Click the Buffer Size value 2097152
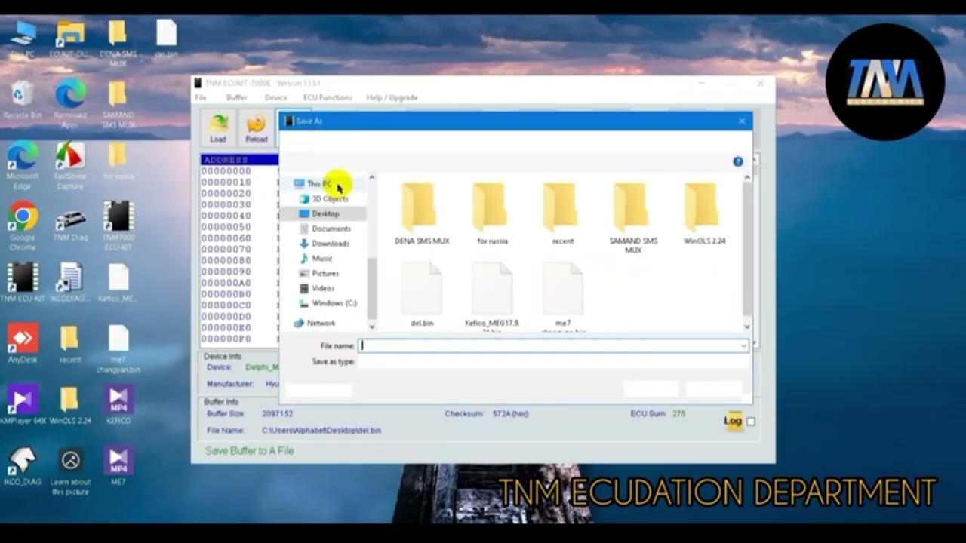The image size is (966, 543). (x=278, y=414)
